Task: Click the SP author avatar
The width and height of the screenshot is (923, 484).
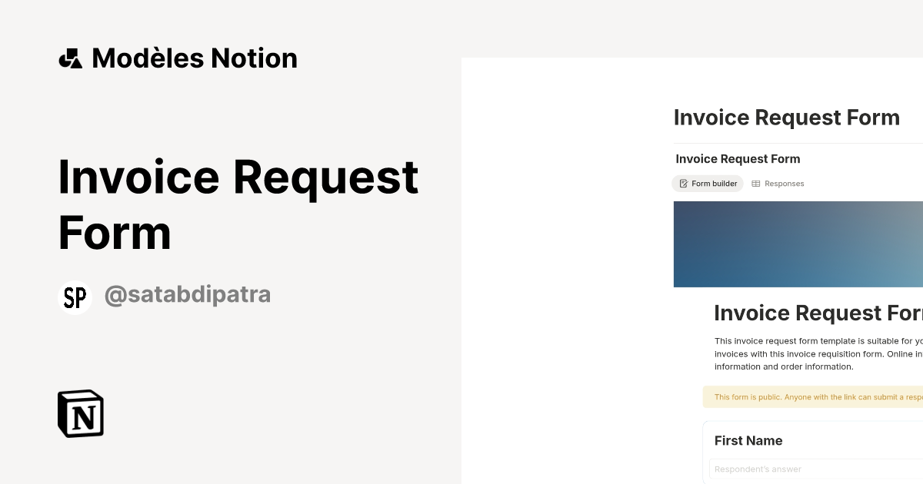Action: pyautogui.click(x=75, y=297)
